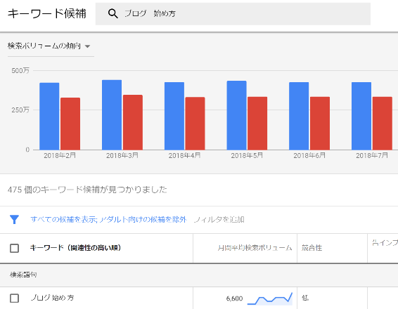Click the search magnifier icon
The width and height of the screenshot is (398, 309).
(113, 13)
